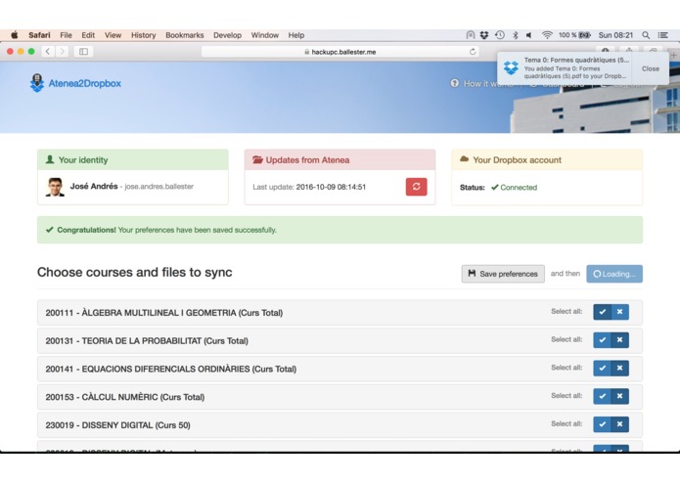This screenshot has height=483, width=680.
Task: Open the Develop menu
Action: (x=227, y=35)
